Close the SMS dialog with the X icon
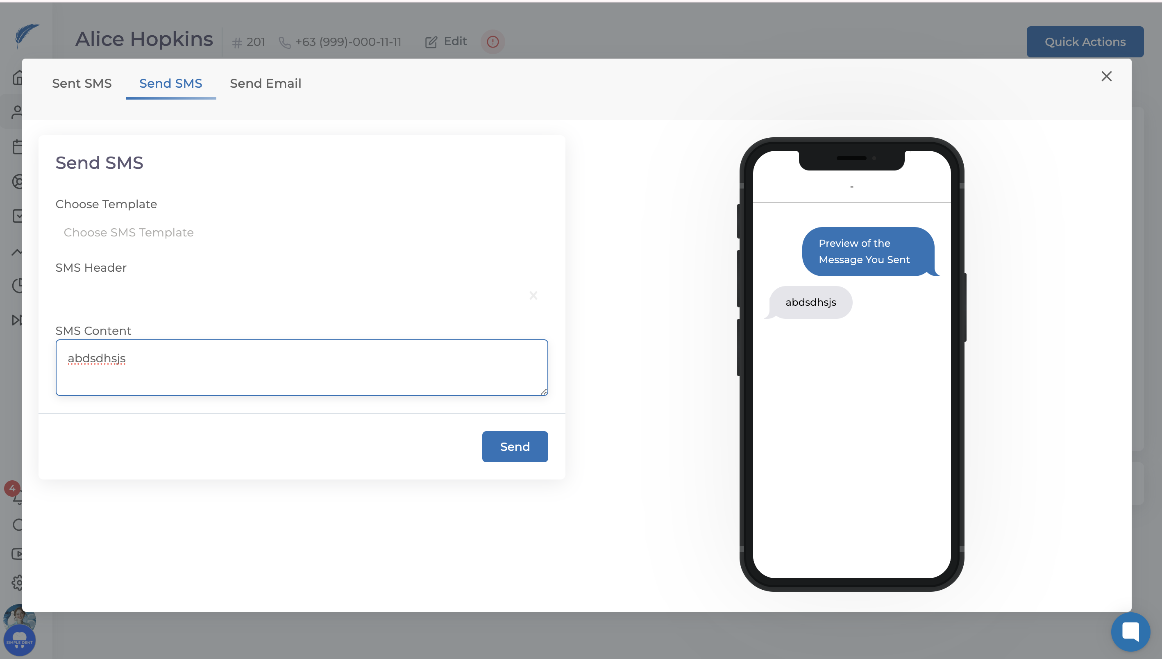This screenshot has width=1162, height=659. point(1106,76)
